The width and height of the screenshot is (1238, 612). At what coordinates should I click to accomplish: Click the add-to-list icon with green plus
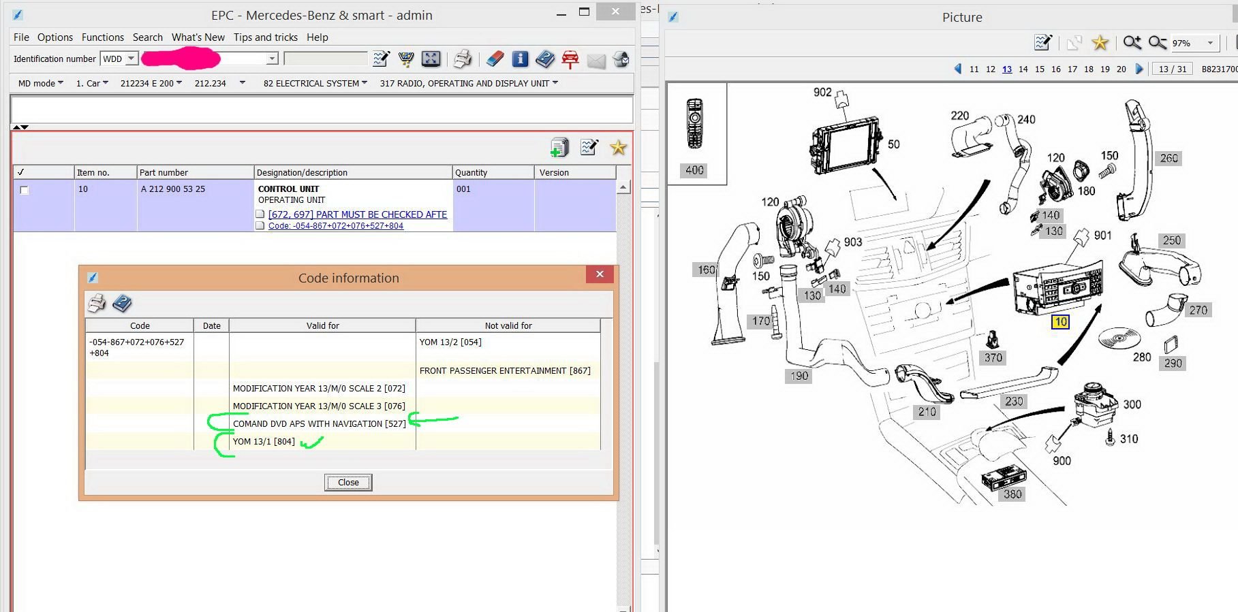coord(559,147)
